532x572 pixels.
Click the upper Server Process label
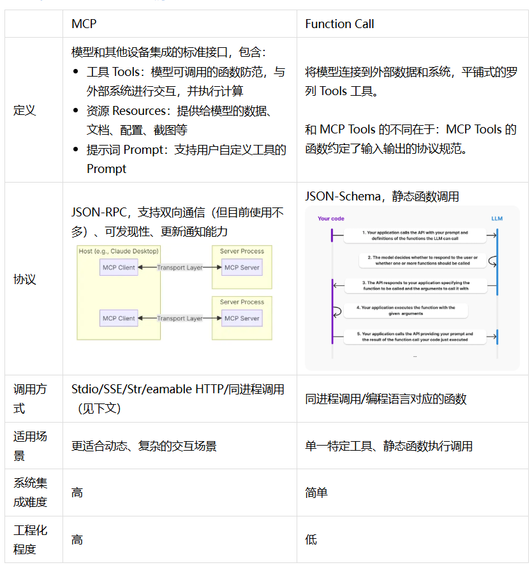point(242,251)
